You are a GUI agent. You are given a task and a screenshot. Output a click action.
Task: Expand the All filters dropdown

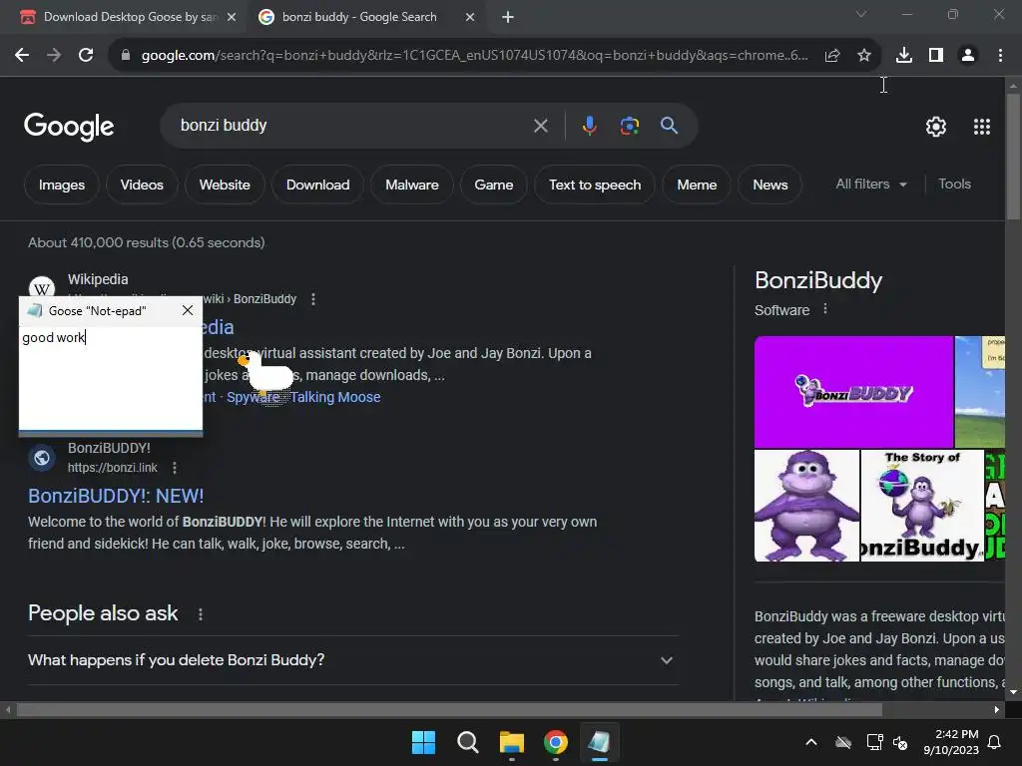click(871, 185)
